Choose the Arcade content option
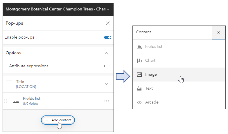This screenshot has height=134, width=228. click(152, 102)
